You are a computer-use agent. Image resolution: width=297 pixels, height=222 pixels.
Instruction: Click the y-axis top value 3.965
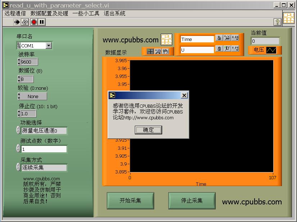[x=121, y=61]
